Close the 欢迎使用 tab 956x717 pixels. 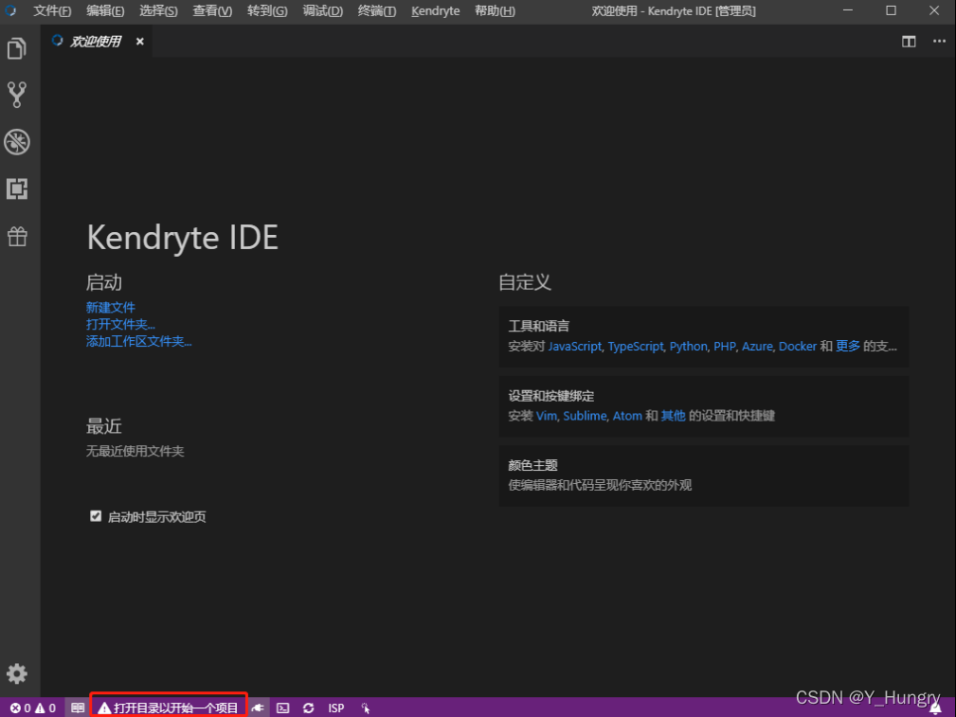139,42
